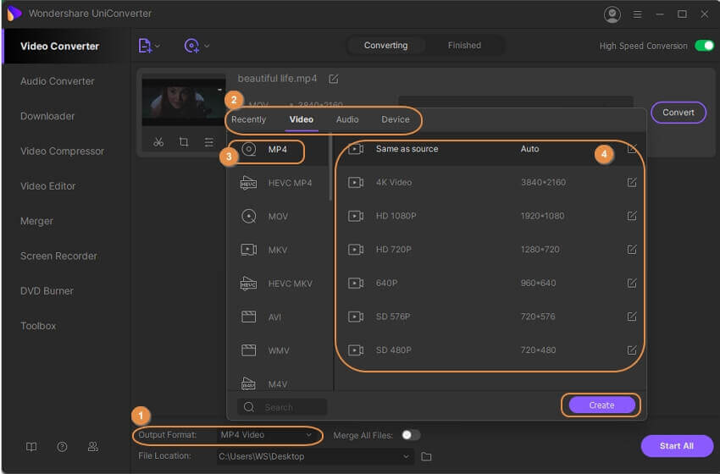Open the Audio format tab
The width and height of the screenshot is (720, 474).
(x=347, y=119)
